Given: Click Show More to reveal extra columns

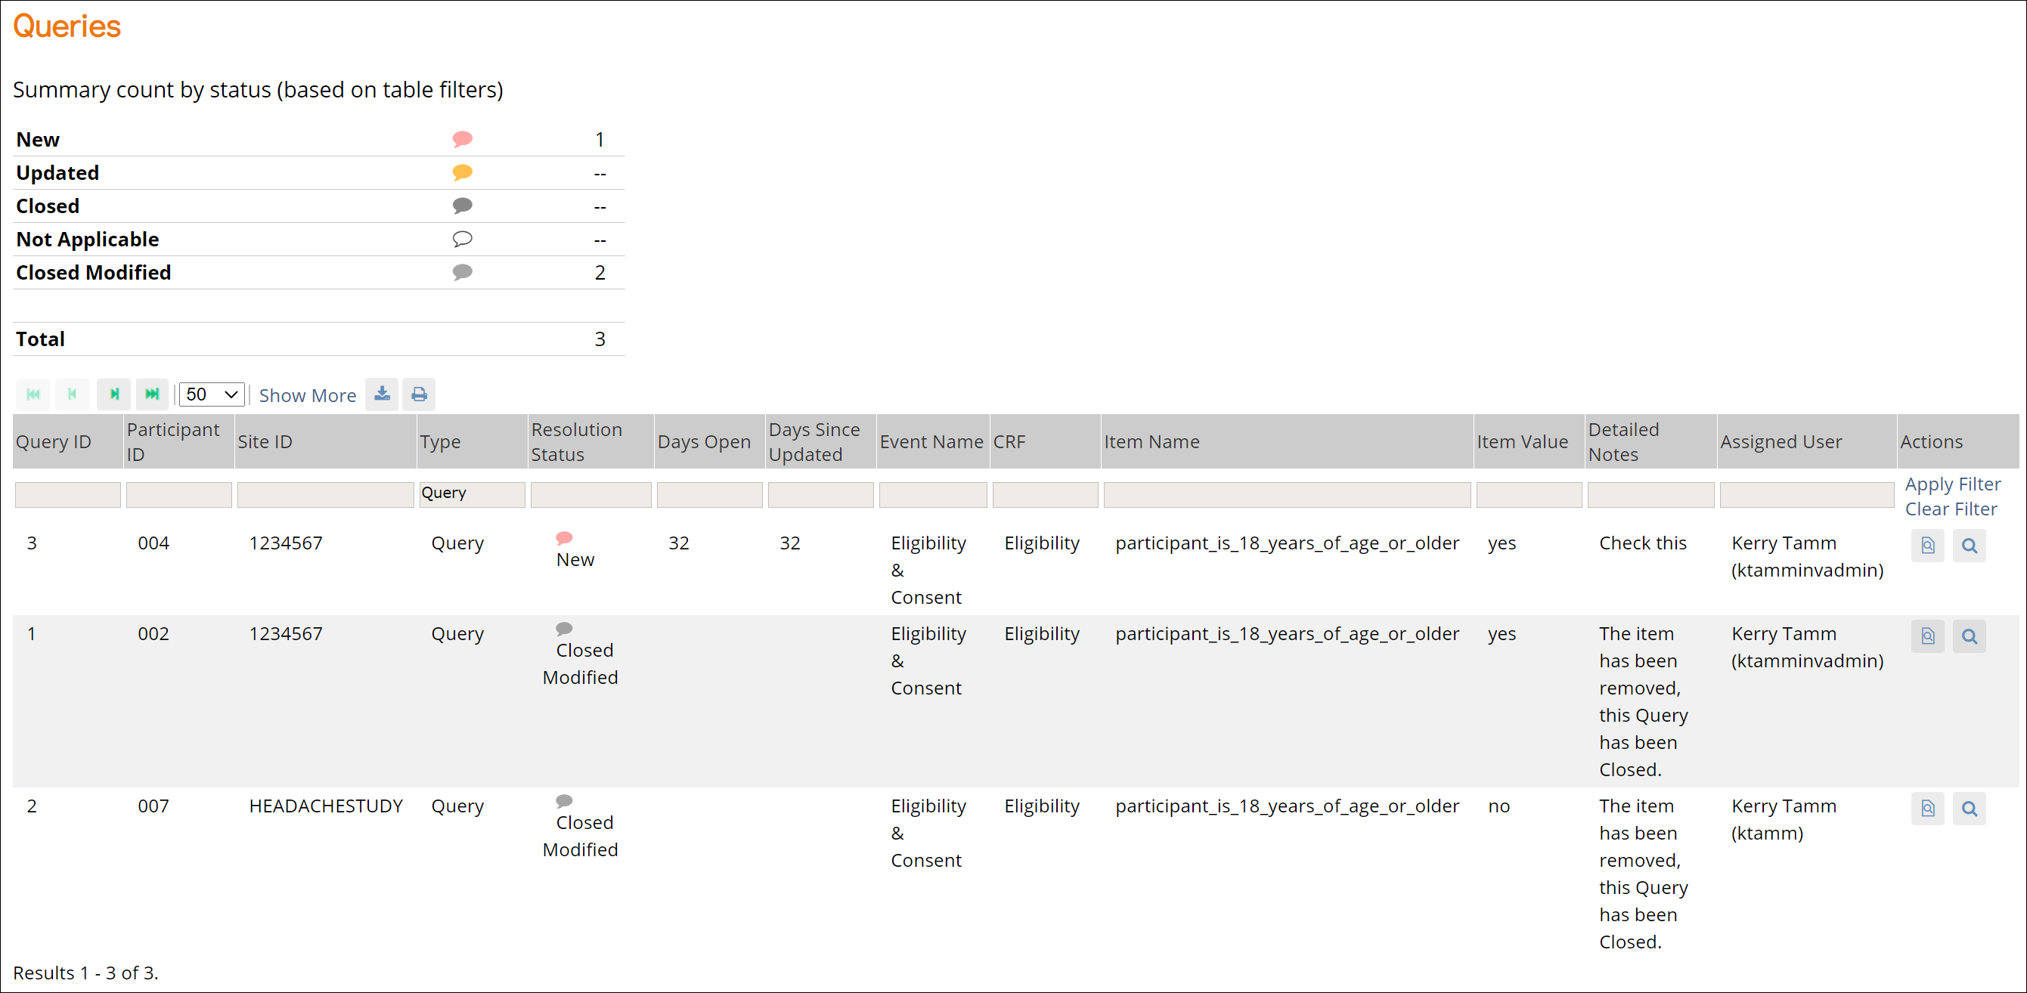Looking at the screenshot, I should [x=307, y=394].
